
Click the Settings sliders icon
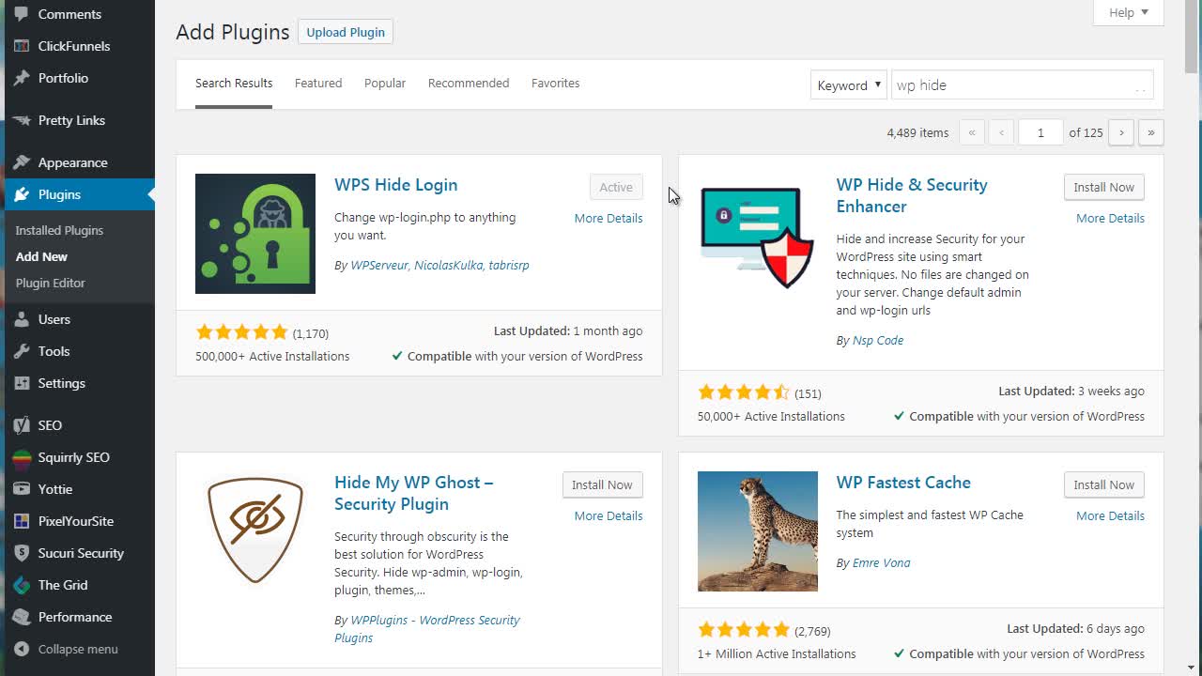[x=22, y=383]
